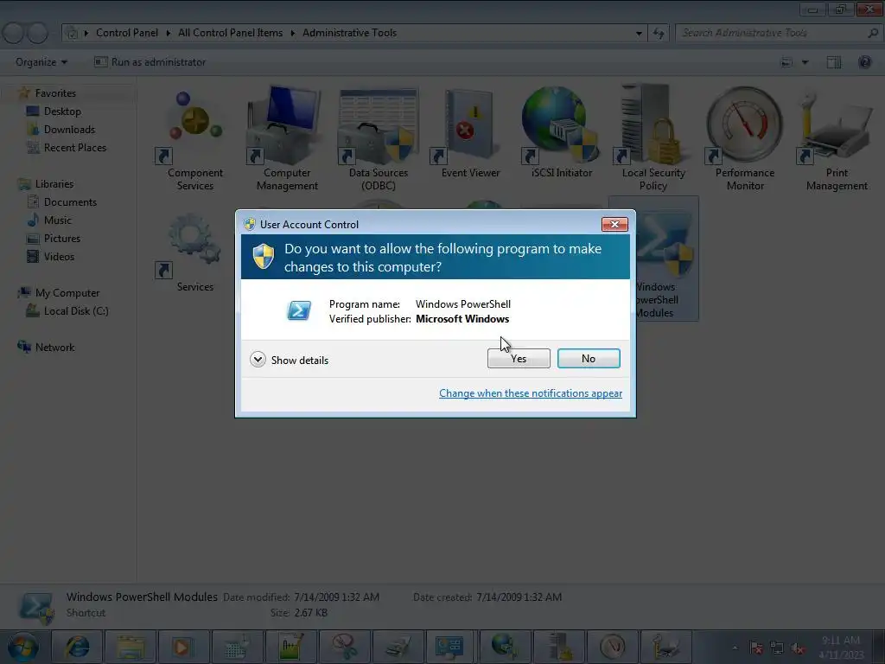Open the change view options dropdown arrow
Image resolution: width=885 pixels, height=664 pixels.
pyautogui.click(x=805, y=62)
